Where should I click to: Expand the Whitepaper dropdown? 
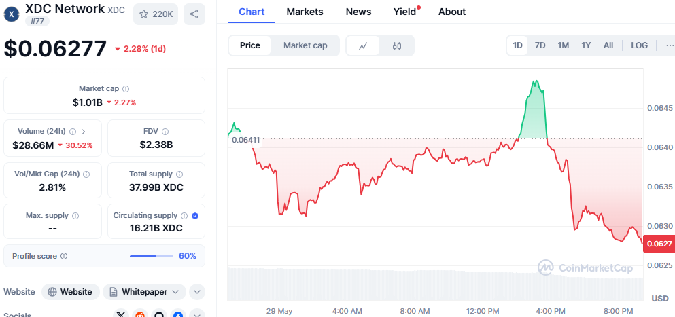[144, 292]
